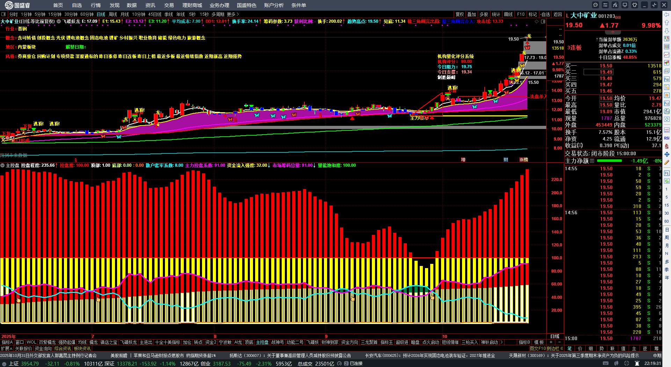Click the keyboard icon in status bar

click(x=606, y=364)
